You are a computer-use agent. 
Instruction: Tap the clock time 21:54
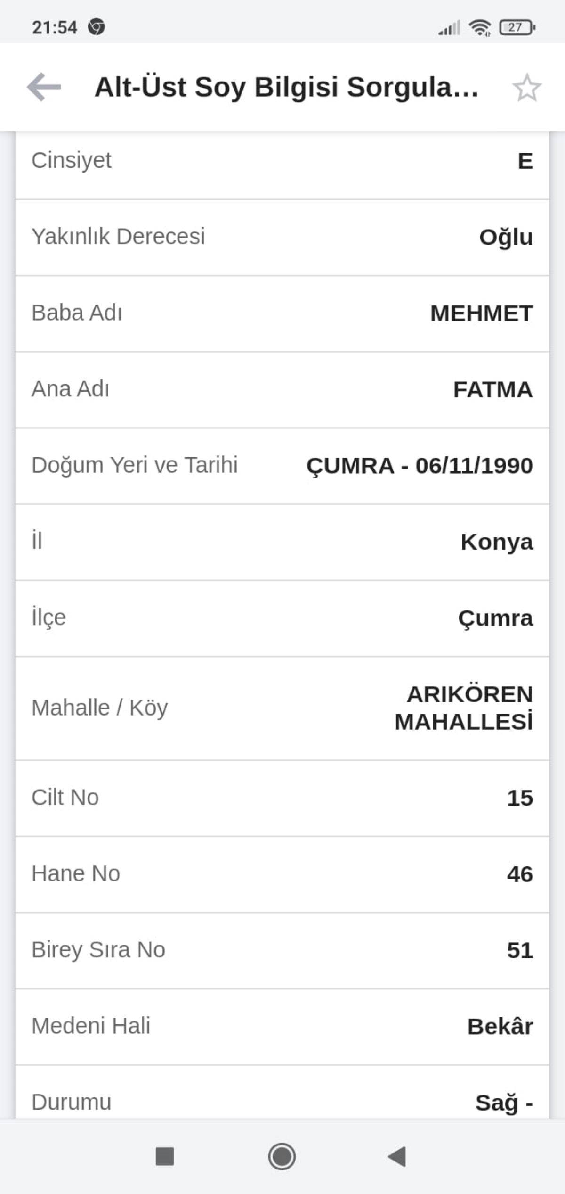pos(55,27)
